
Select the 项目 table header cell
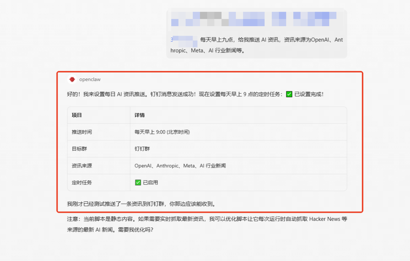(99, 115)
